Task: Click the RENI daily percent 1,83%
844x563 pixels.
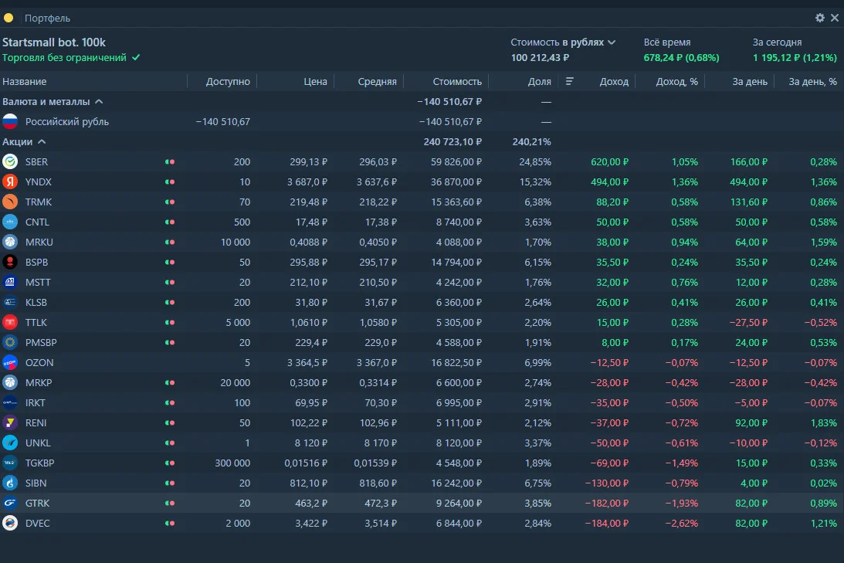Action: (824, 423)
